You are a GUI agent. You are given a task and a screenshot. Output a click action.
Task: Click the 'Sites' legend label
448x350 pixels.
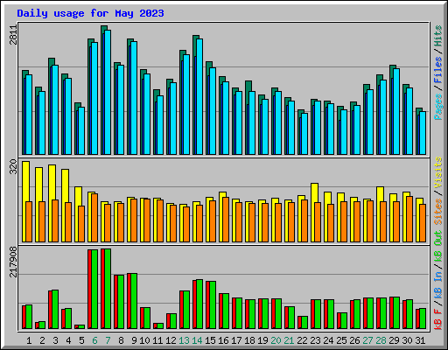pos(438,212)
